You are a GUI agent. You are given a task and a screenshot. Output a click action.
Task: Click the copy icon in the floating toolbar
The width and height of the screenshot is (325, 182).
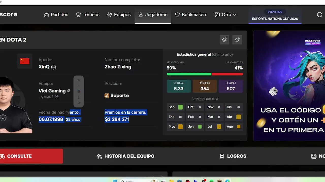[79, 97]
